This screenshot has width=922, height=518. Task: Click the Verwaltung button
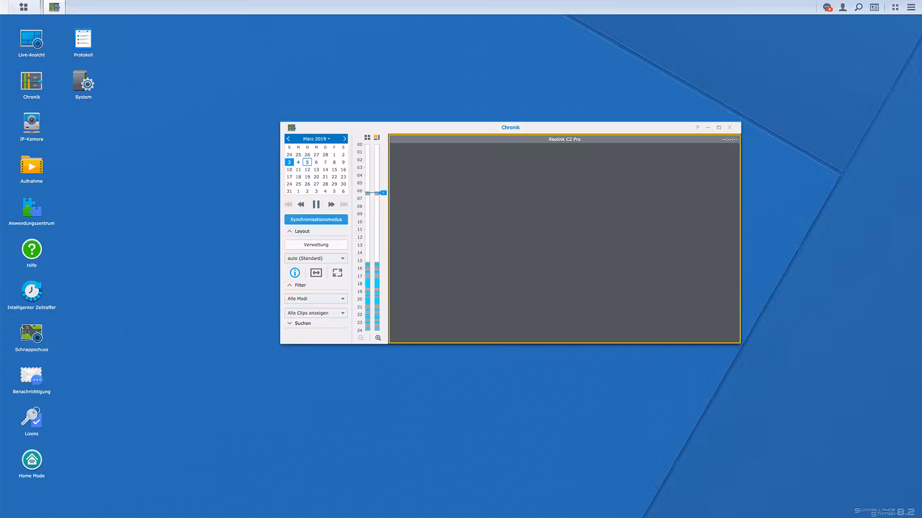316,245
